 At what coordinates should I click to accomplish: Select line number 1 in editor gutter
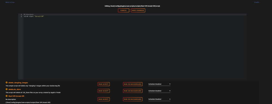click(x=21, y=15)
